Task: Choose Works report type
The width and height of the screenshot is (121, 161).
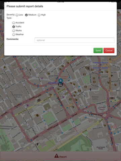Action: pos(13,31)
